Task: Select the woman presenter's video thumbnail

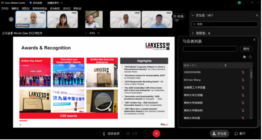Action: point(63,20)
